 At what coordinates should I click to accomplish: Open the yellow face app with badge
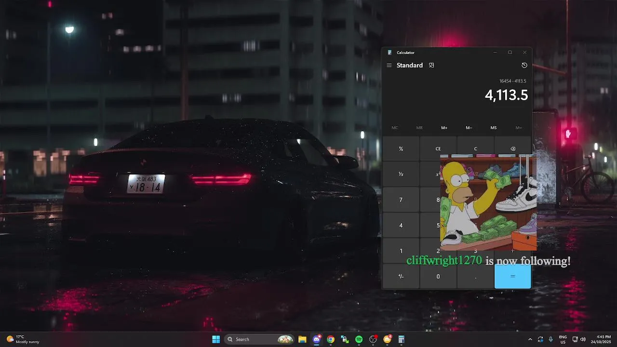tap(387, 339)
